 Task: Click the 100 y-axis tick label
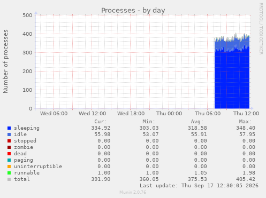(27, 90)
